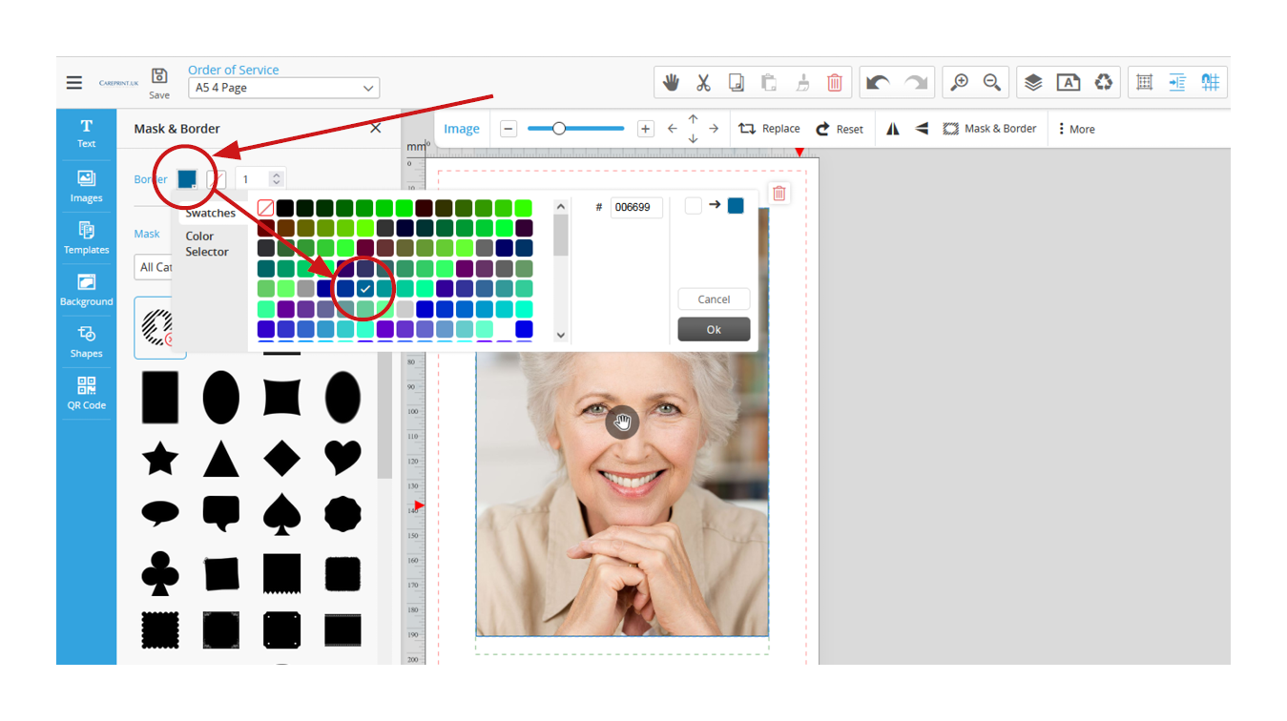The width and height of the screenshot is (1287, 721).
Task: Select the pan hand tool in toolbar
Action: pos(671,83)
